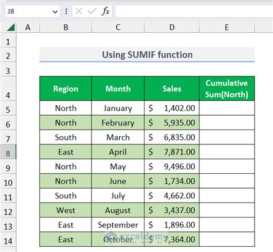Click the Insert Function fx icon

(105, 11)
